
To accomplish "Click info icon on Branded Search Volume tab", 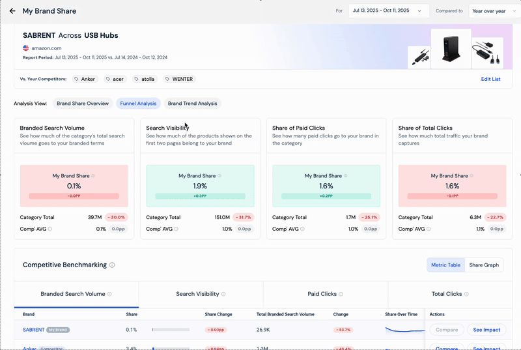I will click(x=109, y=294).
